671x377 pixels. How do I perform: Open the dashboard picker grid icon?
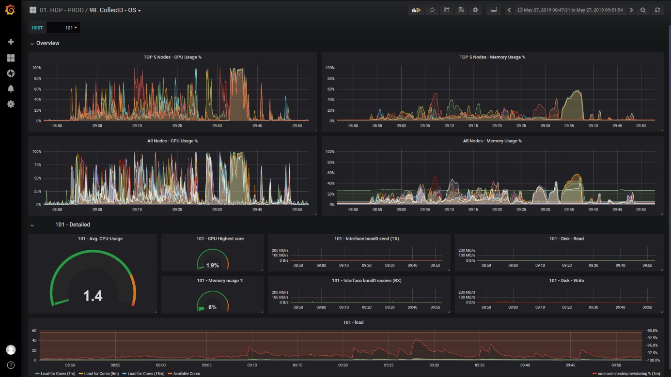(x=33, y=10)
